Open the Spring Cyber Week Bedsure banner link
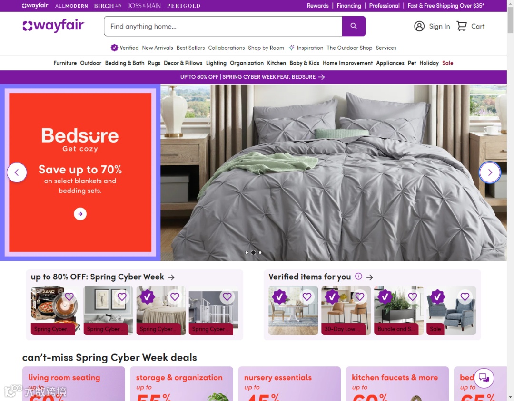This screenshot has width=514, height=401. 252,77
